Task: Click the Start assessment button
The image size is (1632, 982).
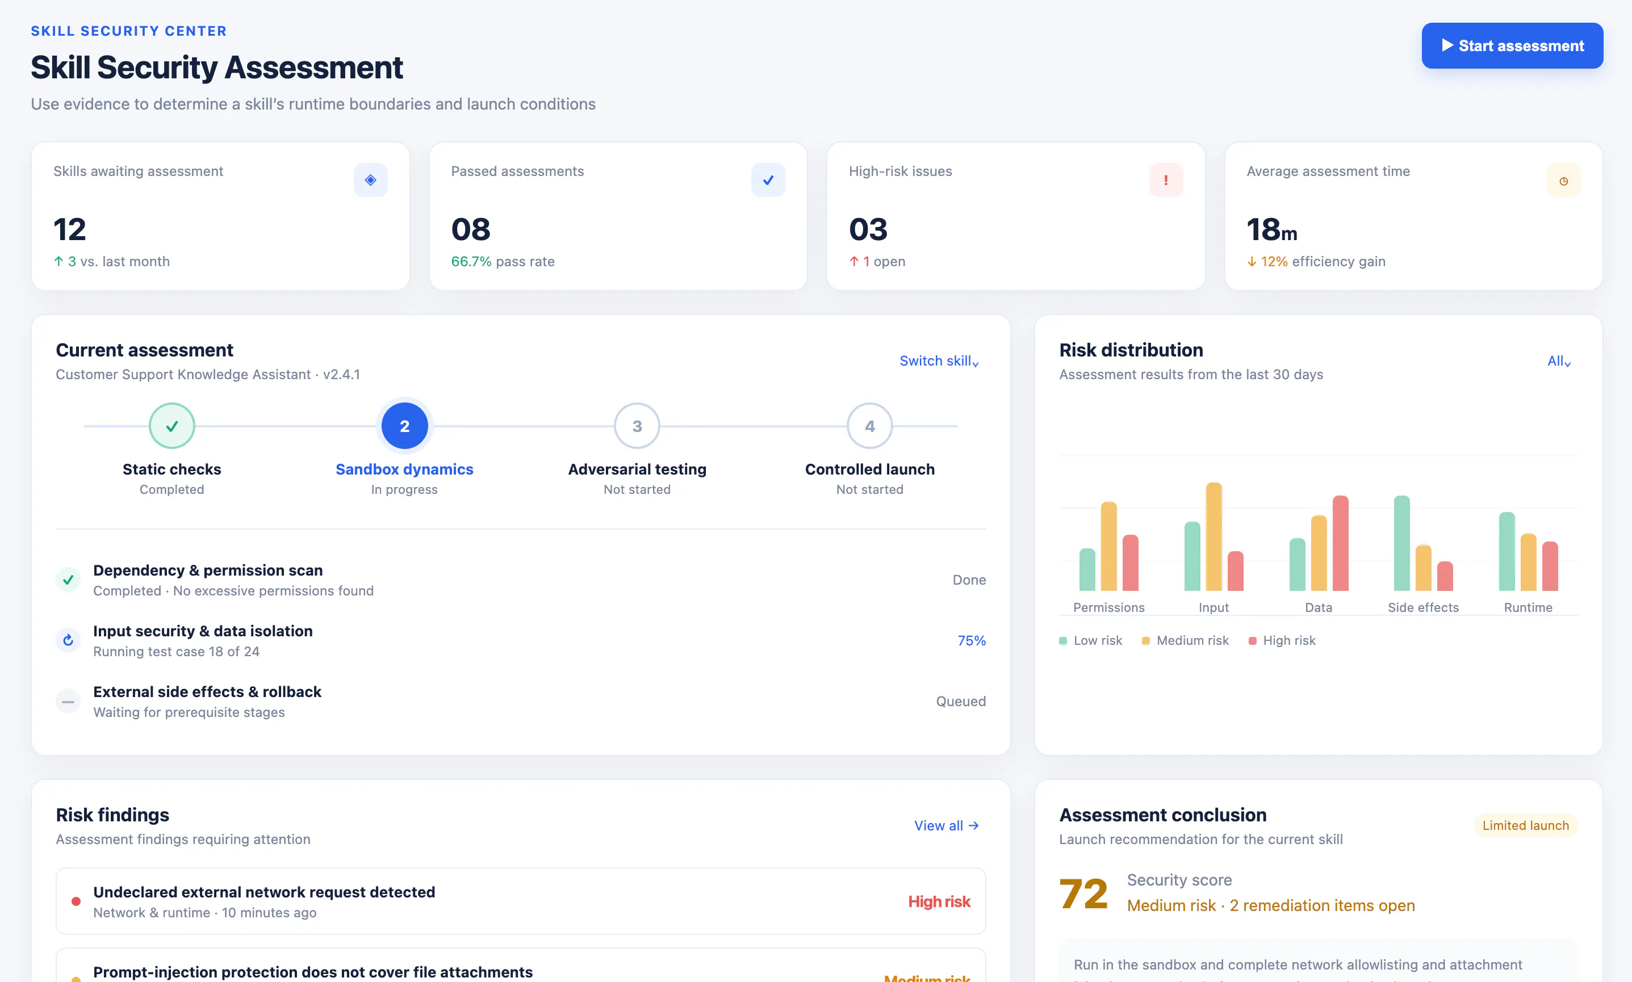Action: coord(1512,45)
